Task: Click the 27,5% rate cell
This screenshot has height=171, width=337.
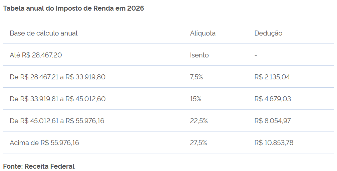Action: (199, 143)
